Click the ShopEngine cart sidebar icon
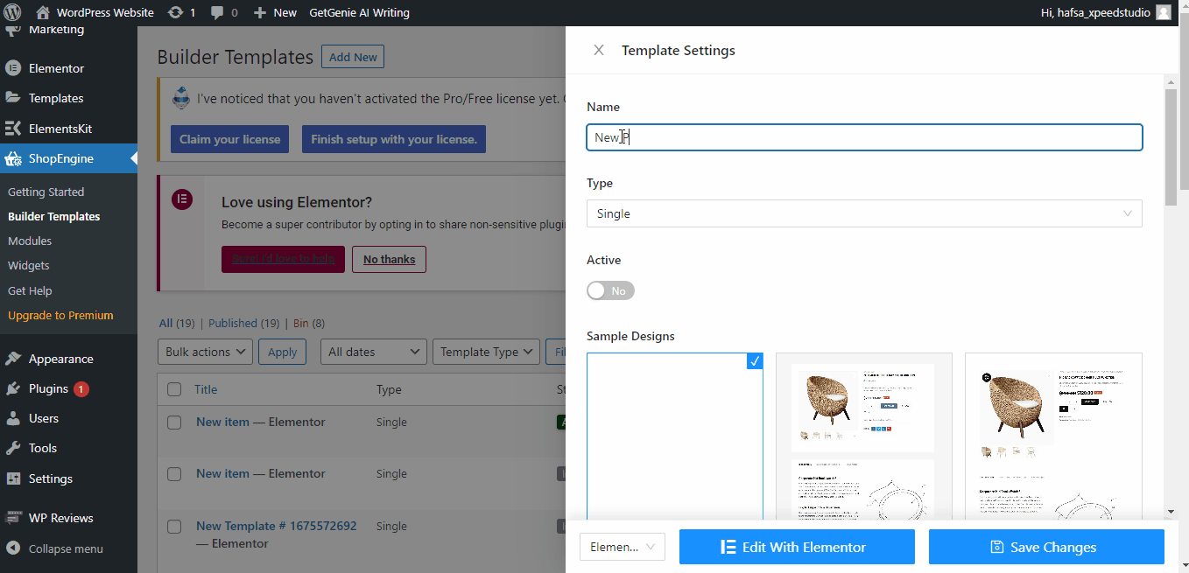This screenshot has height=573, width=1189. (x=13, y=158)
